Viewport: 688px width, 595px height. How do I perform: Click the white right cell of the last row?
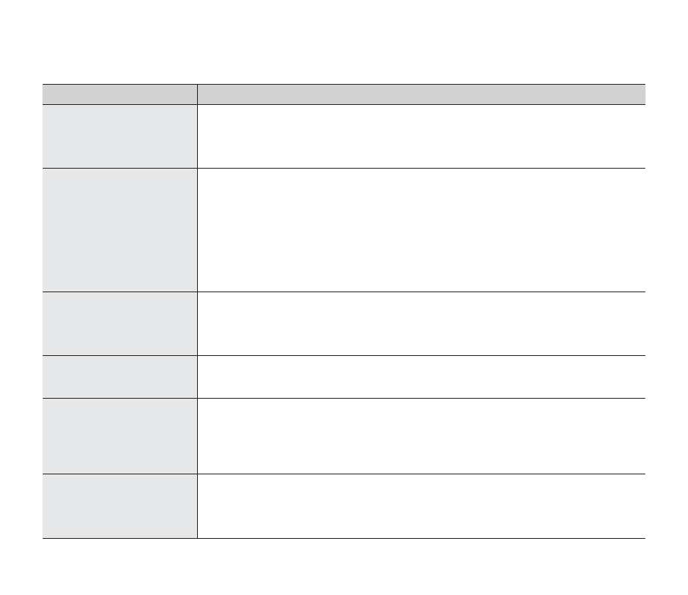420,506
